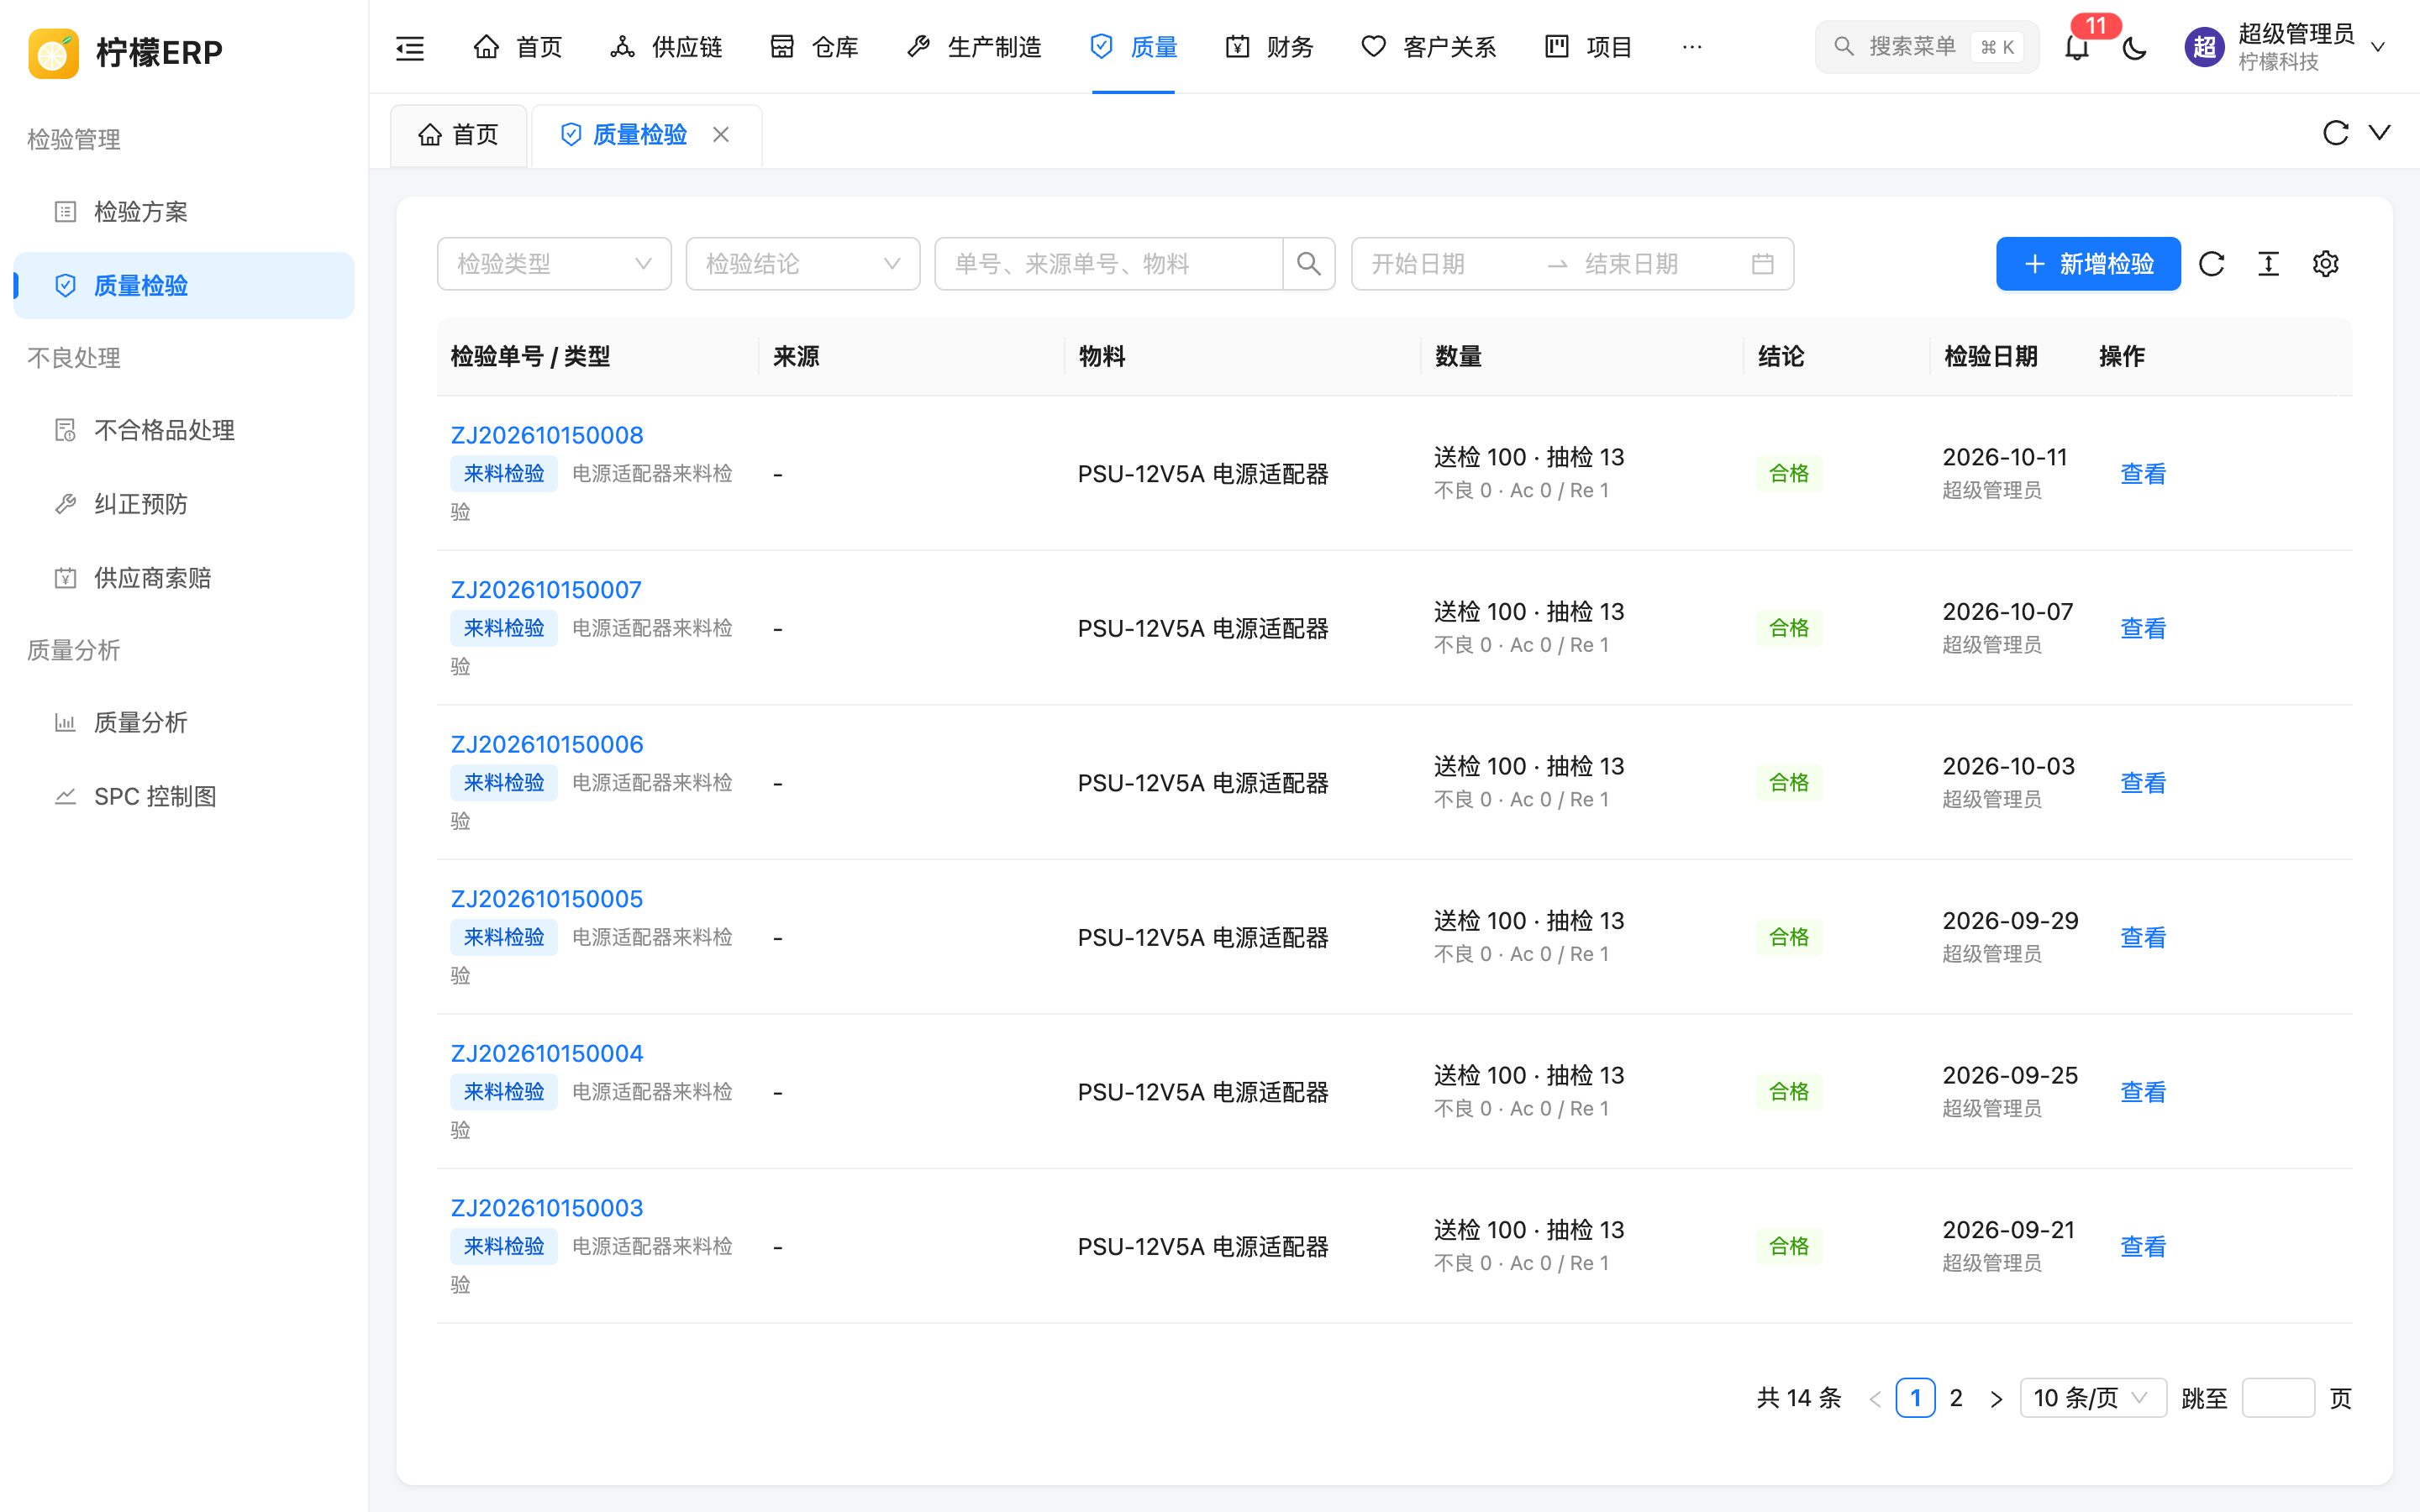Go to 供应链 menu

666,47
